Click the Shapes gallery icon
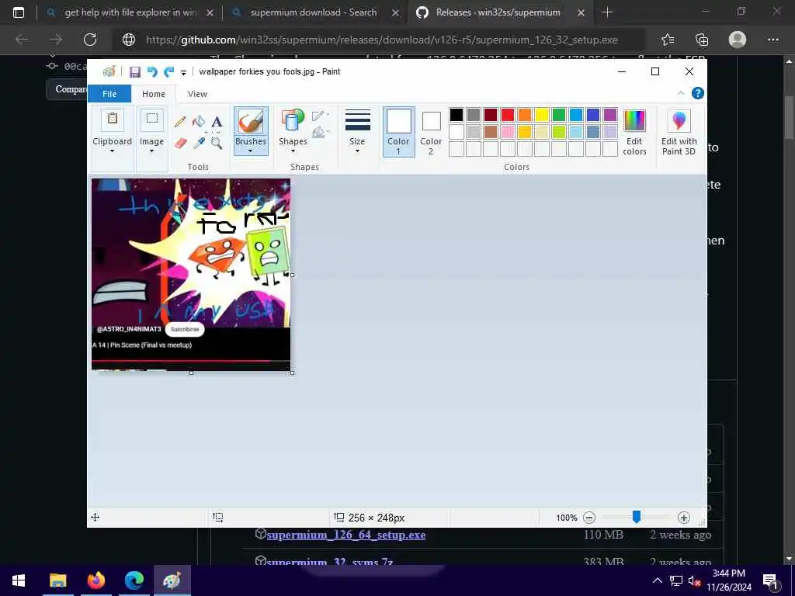This screenshot has height=596, width=795. (293, 120)
